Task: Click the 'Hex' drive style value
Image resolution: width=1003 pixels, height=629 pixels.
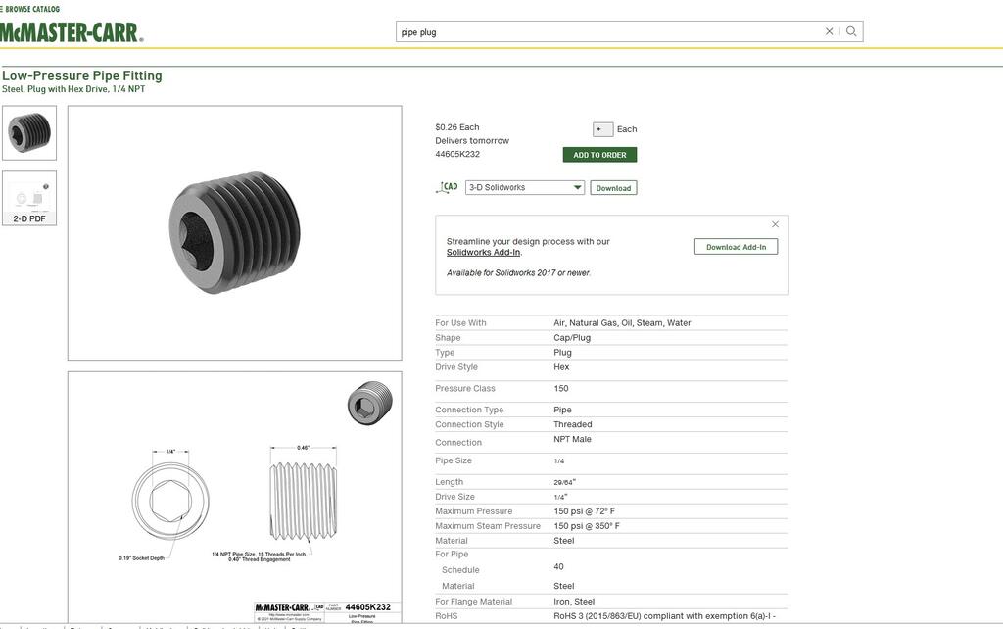Action: (x=561, y=367)
